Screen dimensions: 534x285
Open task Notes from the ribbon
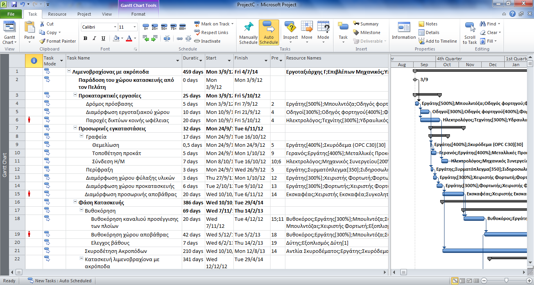click(x=428, y=24)
